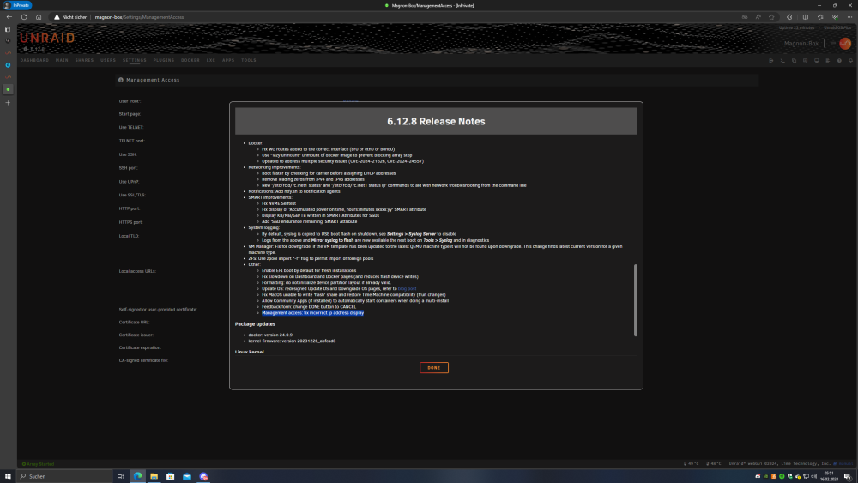858x483 pixels.
Task: Toggle the browser split screen icon
Action: (x=806, y=17)
